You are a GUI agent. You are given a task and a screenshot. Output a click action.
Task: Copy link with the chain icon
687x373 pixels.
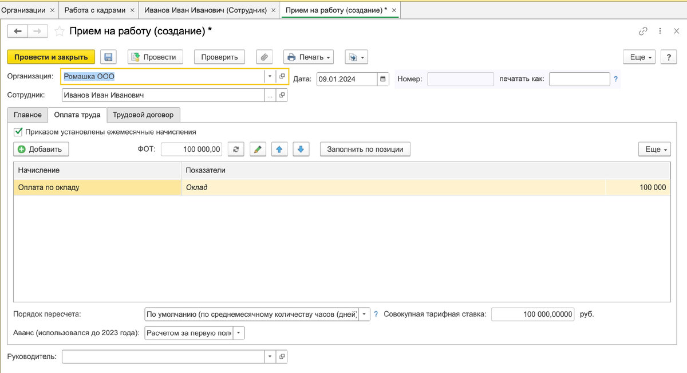[643, 32]
